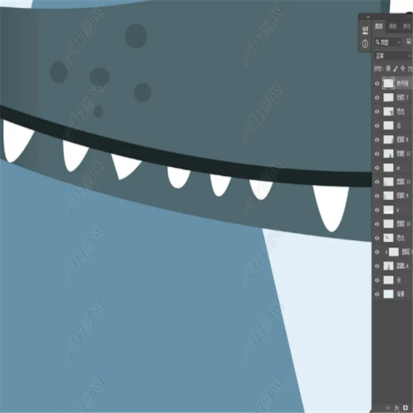Click the lock position move icon

[x=403, y=69]
